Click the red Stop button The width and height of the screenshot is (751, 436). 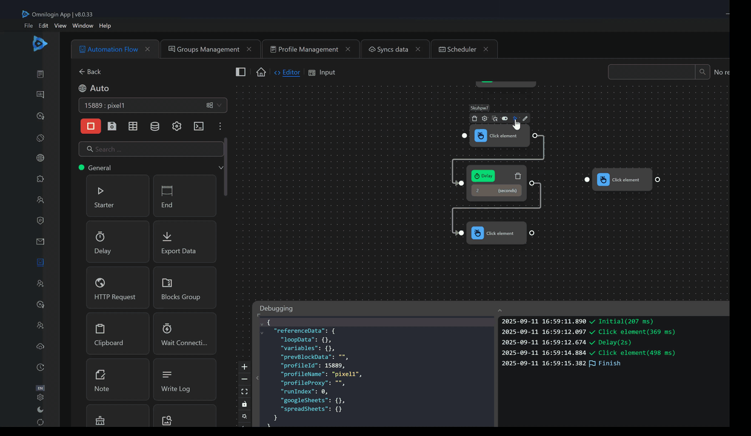point(90,126)
